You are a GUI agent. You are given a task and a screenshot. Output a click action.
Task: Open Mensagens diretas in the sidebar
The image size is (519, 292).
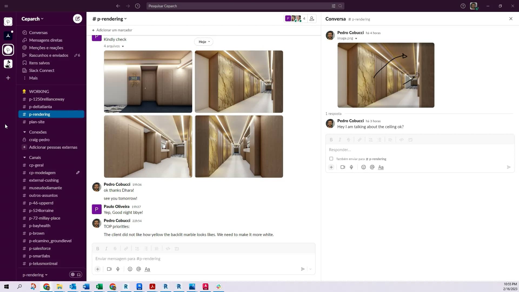[x=45, y=40]
